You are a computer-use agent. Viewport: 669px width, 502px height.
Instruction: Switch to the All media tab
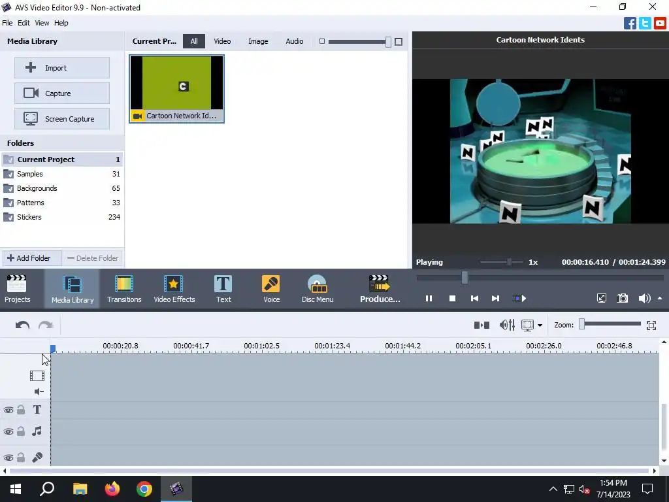click(194, 41)
